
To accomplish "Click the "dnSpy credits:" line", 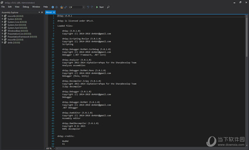I will pyautogui.click(x=66, y=136).
